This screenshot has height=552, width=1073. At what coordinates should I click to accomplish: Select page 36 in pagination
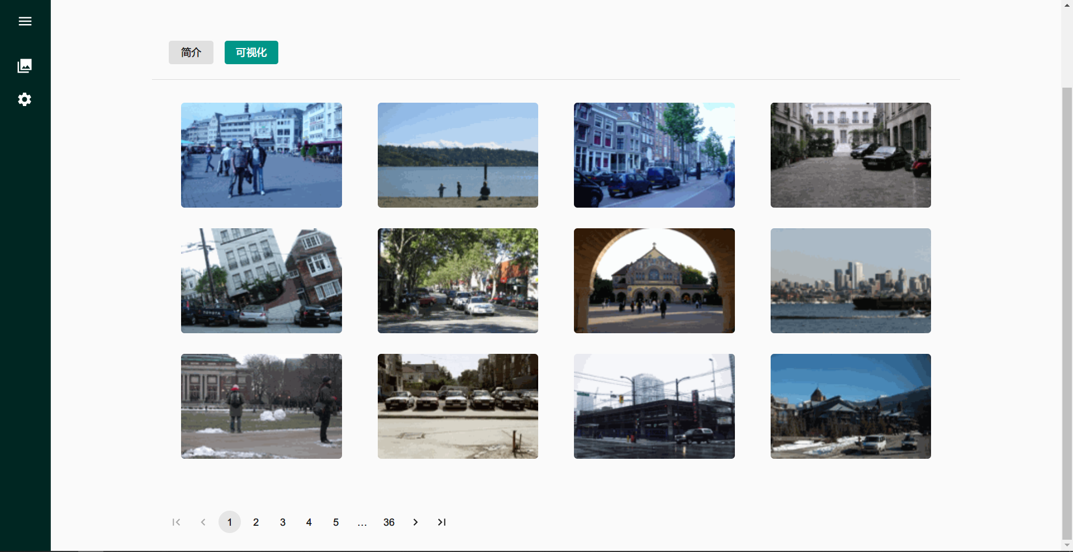point(389,522)
